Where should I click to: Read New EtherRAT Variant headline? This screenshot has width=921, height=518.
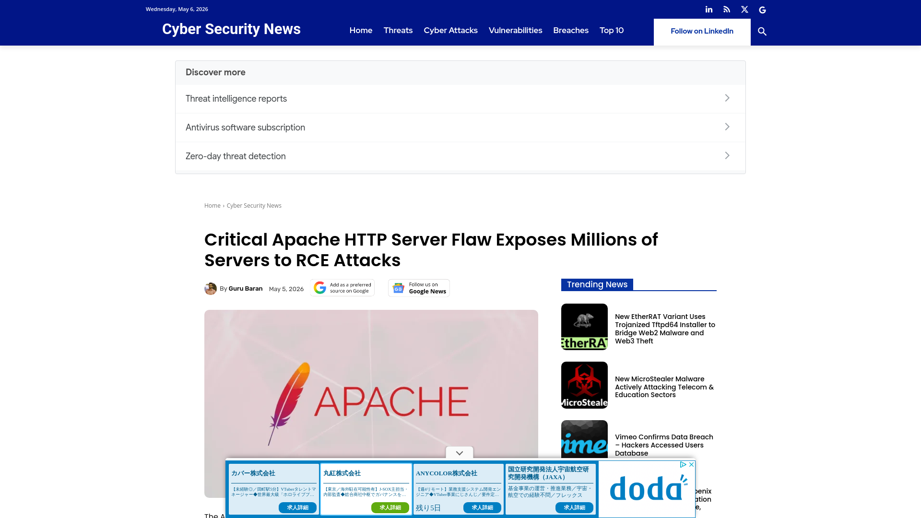(665, 329)
